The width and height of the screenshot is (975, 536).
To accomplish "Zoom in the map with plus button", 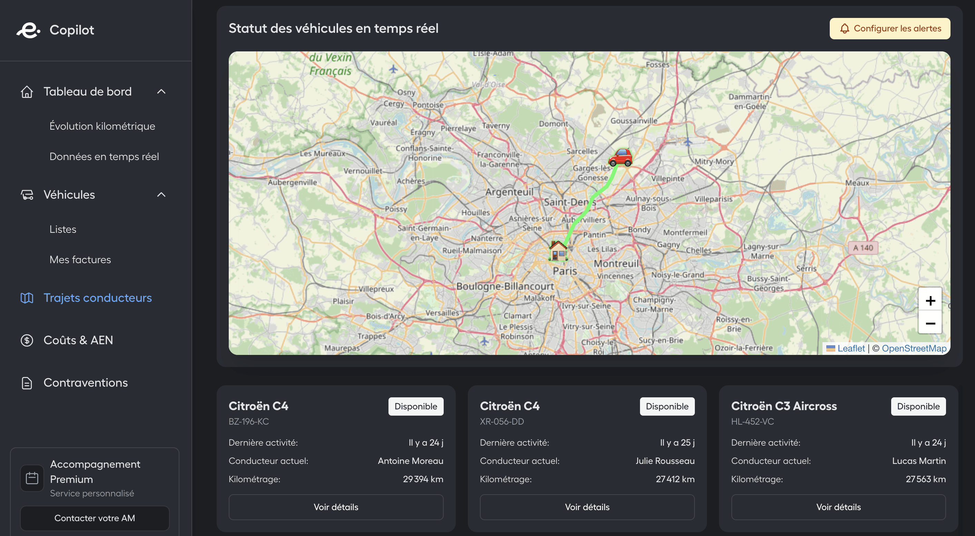I will click(x=930, y=301).
